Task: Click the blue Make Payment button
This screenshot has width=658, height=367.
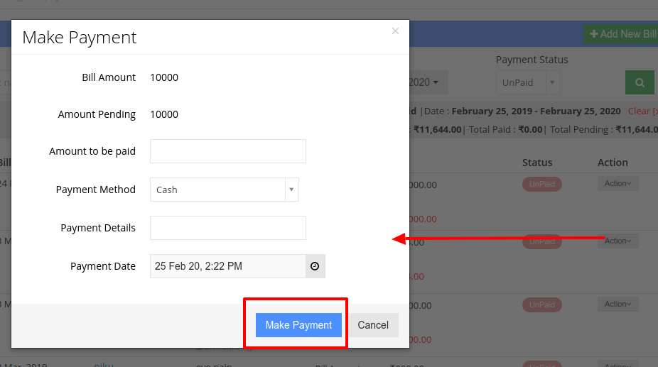Action: (298, 325)
